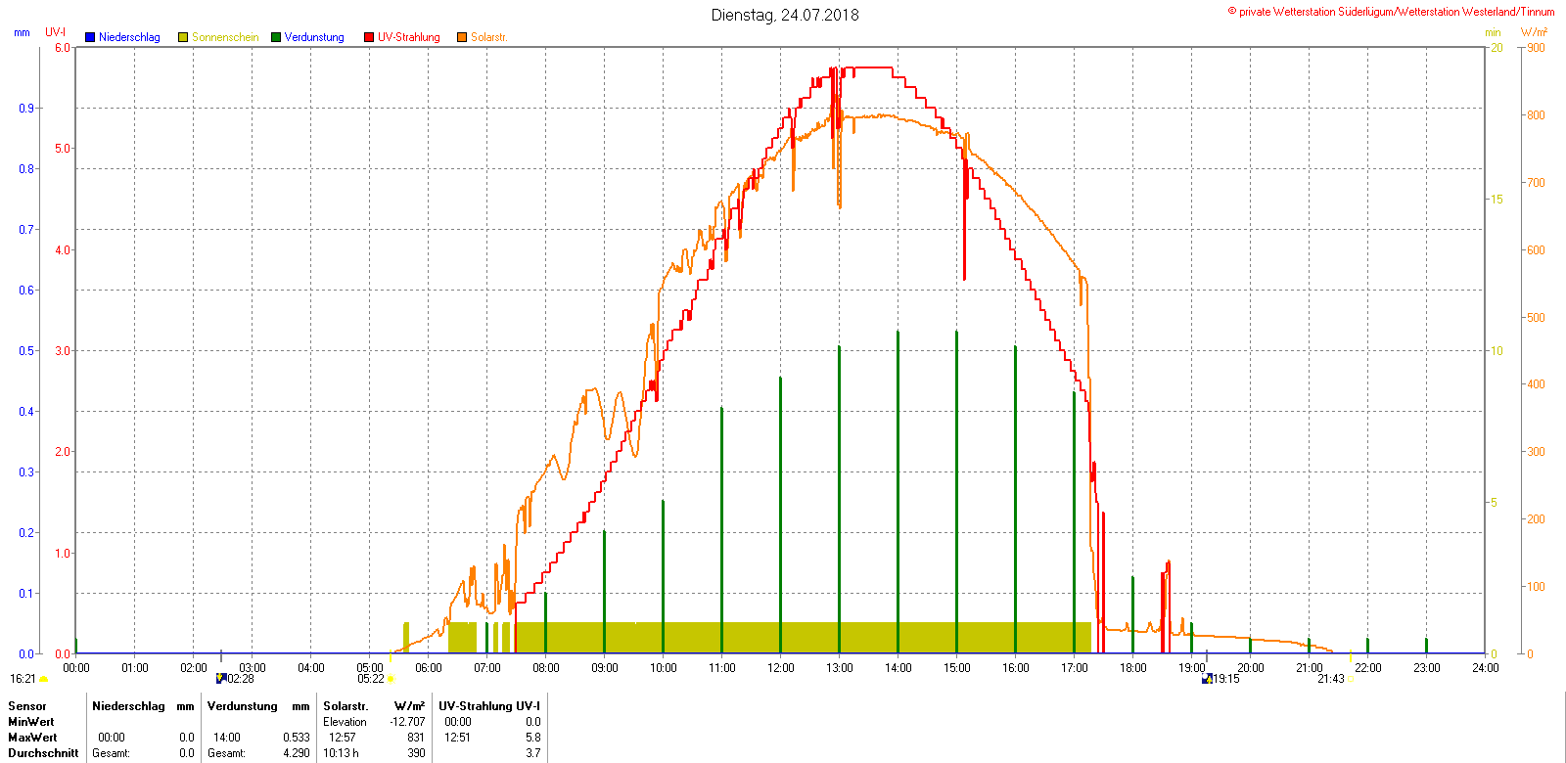
Task: Click the yellow Sonnenschein legend swatch
Action: click(183, 37)
